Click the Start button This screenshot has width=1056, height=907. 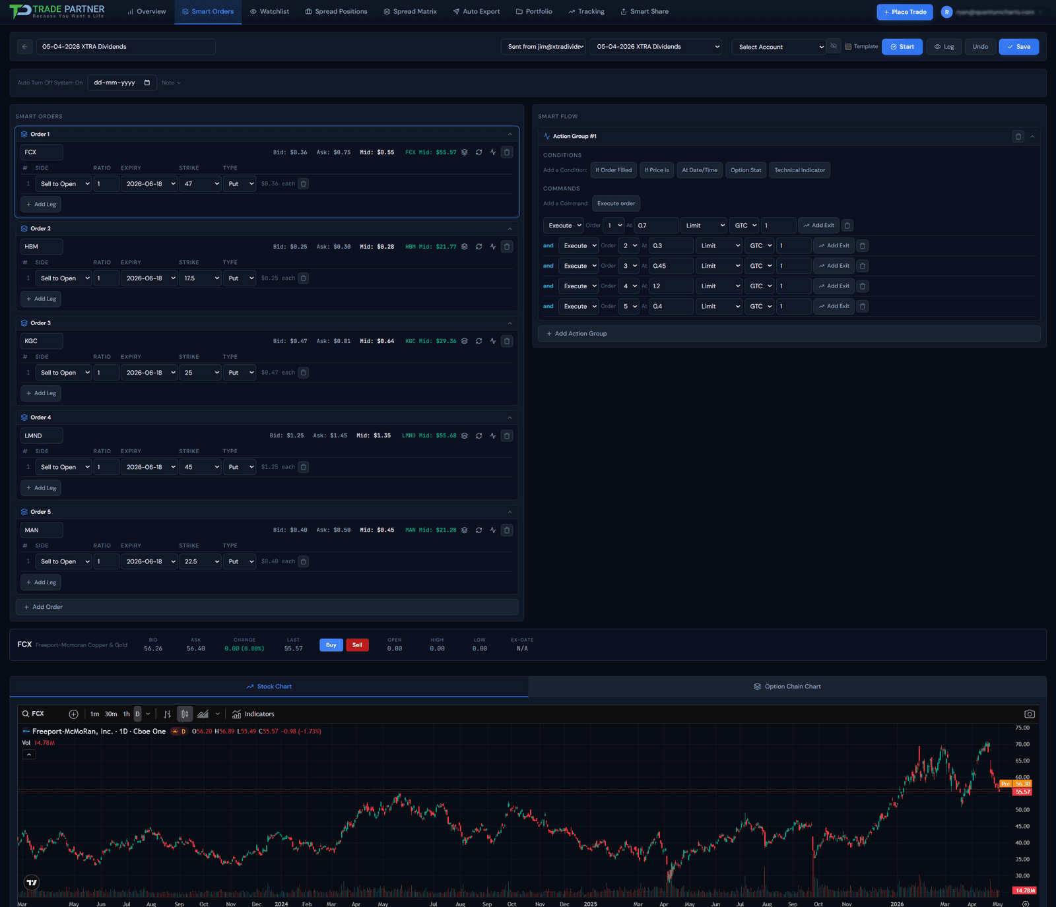click(x=902, y=47)
